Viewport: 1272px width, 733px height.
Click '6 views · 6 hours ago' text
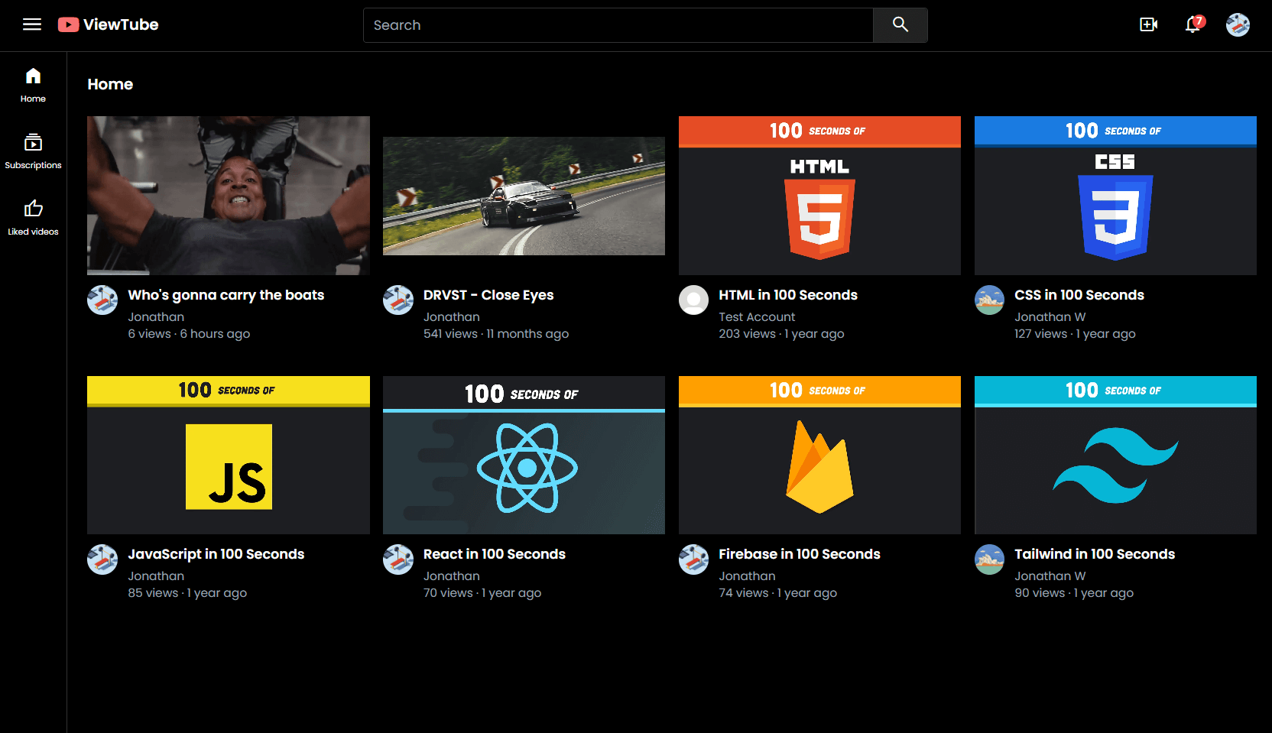pyautogui.click(x=189, y=333)
